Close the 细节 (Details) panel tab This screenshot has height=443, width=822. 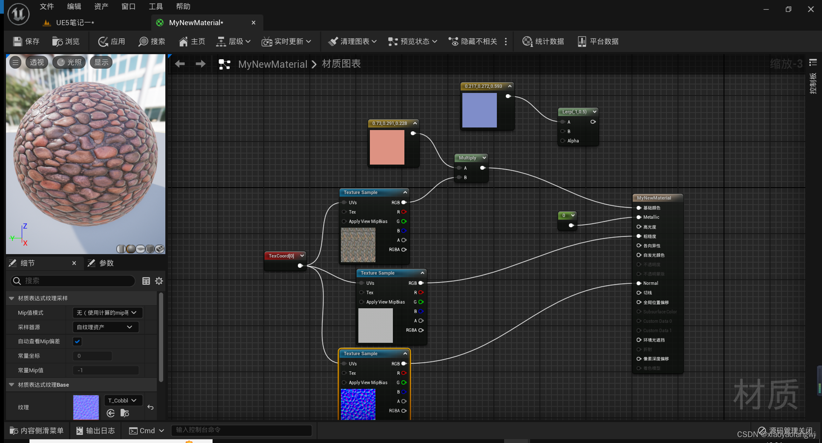[74, 263]
